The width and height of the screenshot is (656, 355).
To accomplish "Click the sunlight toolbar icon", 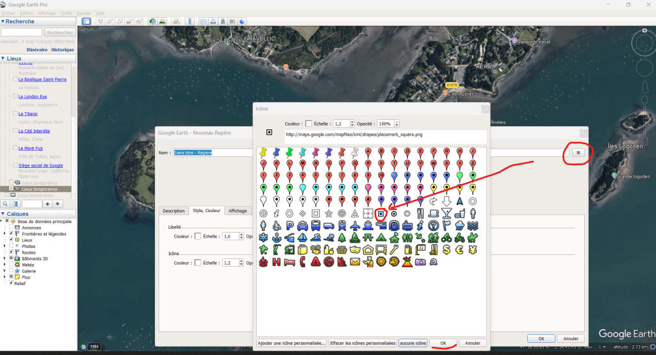I will tap(162, 21).
